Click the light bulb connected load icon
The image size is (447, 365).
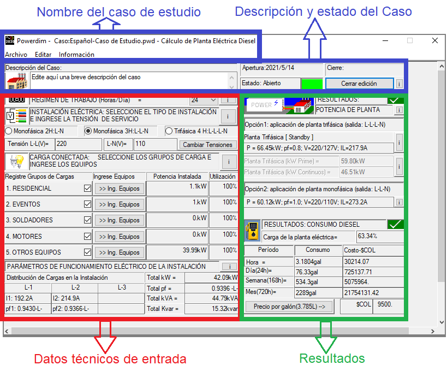[x=16, y=161]
